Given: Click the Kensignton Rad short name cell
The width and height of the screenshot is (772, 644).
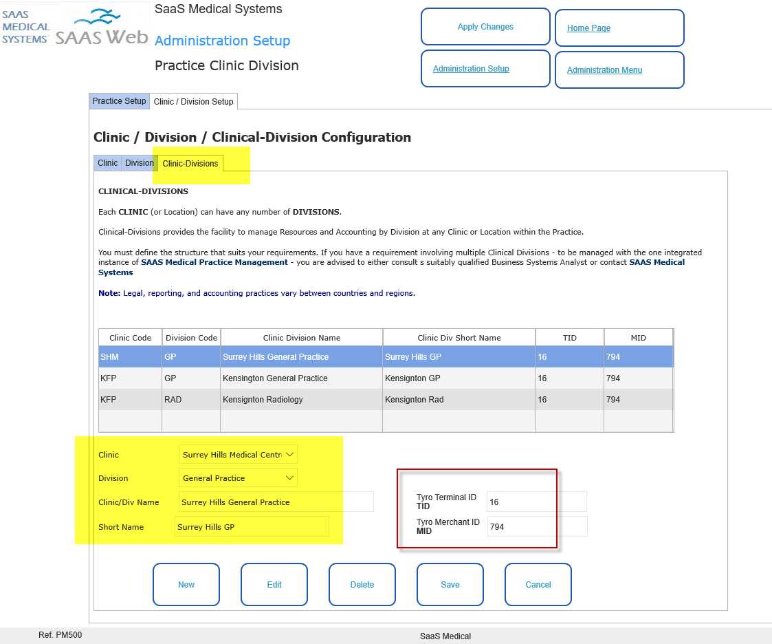Looking at the screenshot, I should tap(459, 400).
